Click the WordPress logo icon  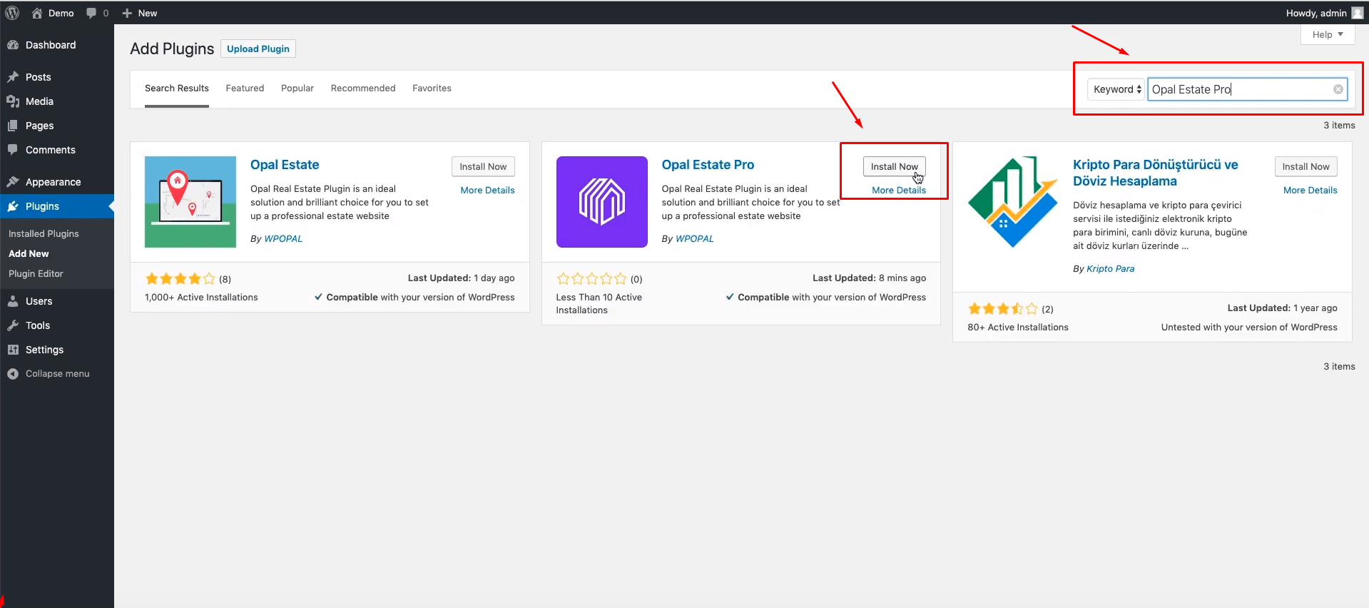pos(12,13)
